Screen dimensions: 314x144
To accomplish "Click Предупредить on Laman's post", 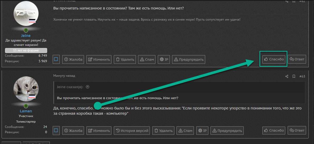I will [x=227, y=131].
